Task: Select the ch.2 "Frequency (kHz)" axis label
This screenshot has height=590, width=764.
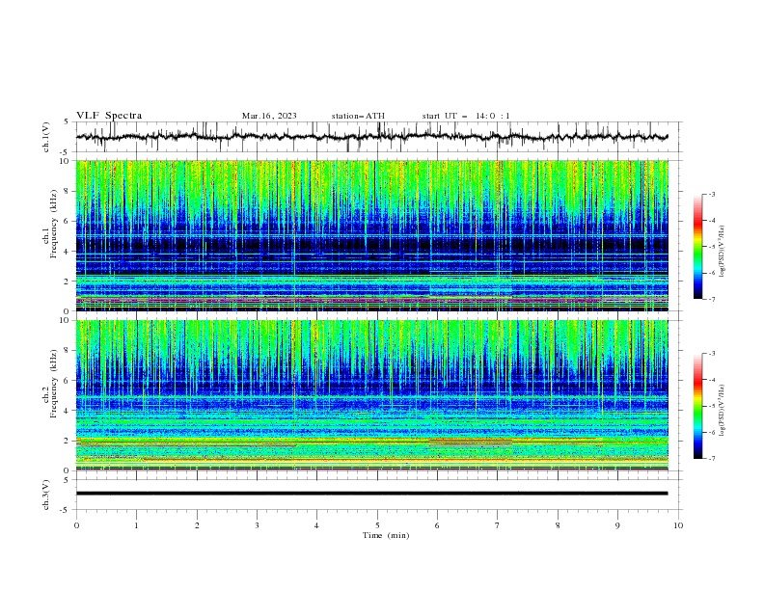Action: 54,384
